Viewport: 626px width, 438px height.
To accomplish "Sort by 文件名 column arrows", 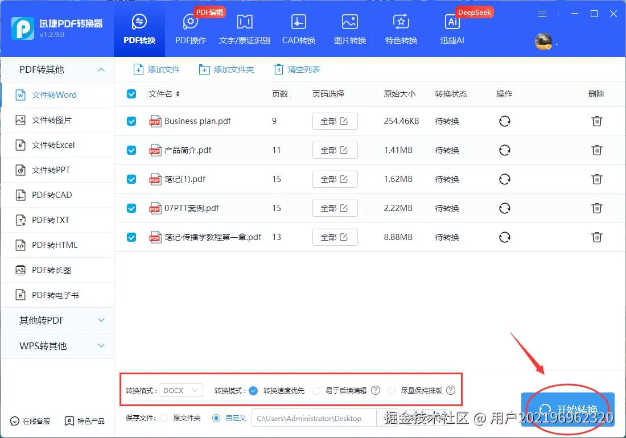I will click(x=178, y=94).
